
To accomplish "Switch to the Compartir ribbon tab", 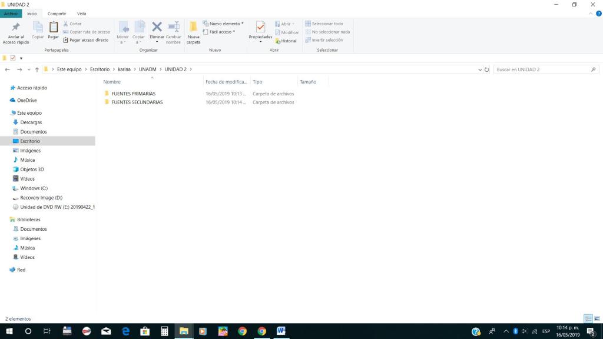I will [x=57, y=14].
